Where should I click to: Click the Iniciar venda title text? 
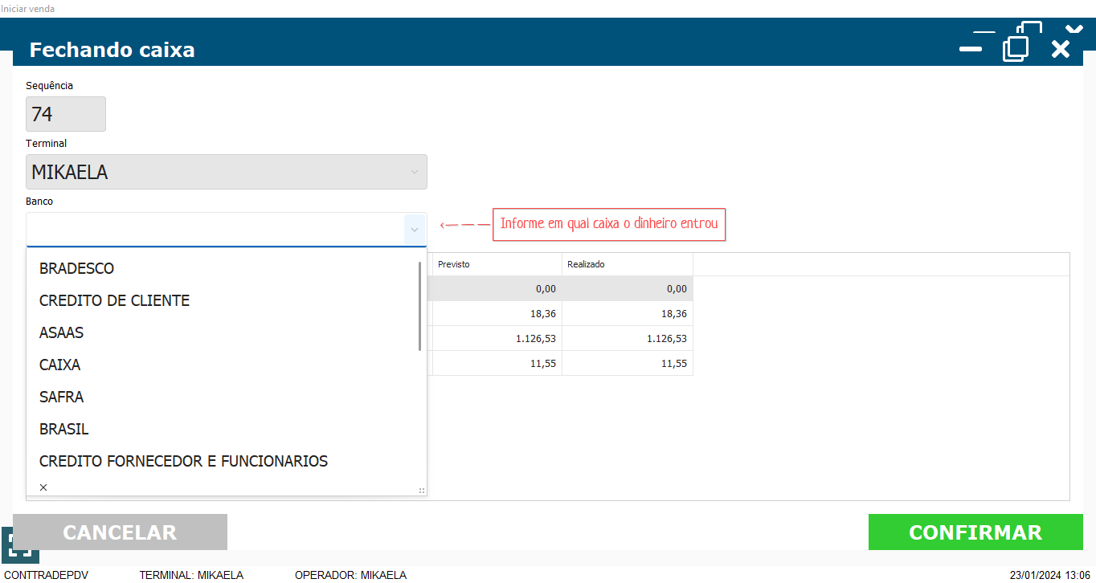(27, 8)
